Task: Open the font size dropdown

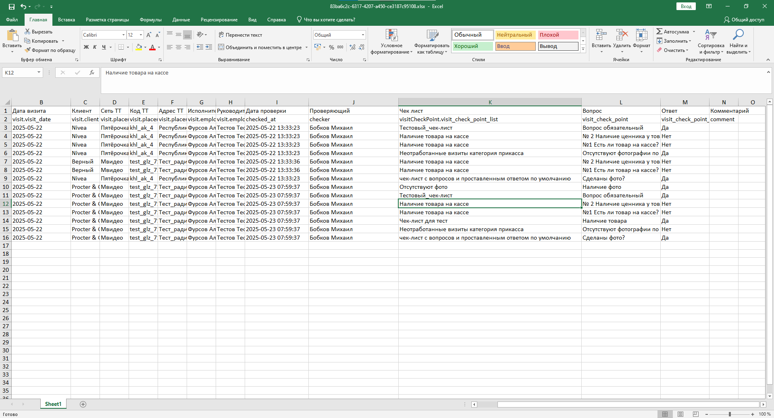Action: (141, 35)
